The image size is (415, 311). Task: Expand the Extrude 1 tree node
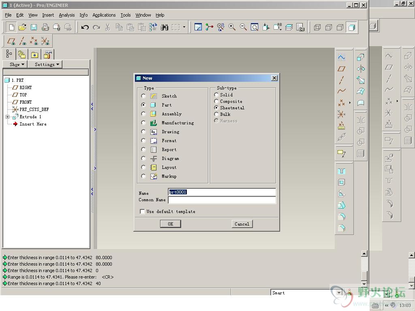tap(7, 117)
